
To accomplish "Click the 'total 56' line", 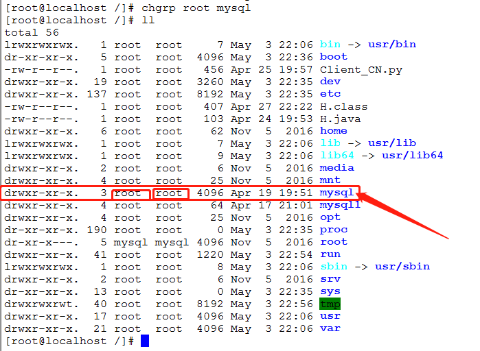I will point(32,32).
